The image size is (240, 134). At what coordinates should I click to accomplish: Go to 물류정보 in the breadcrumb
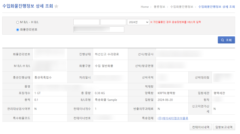tap(159, 7)
